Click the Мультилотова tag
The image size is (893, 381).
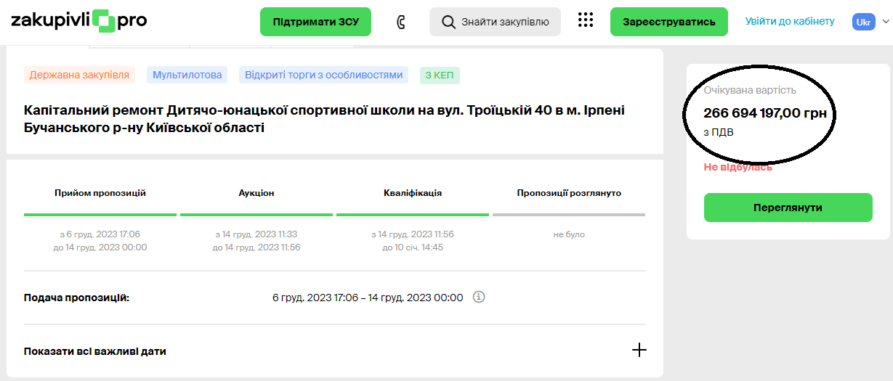pyautogui.click(x=187, y=75)
